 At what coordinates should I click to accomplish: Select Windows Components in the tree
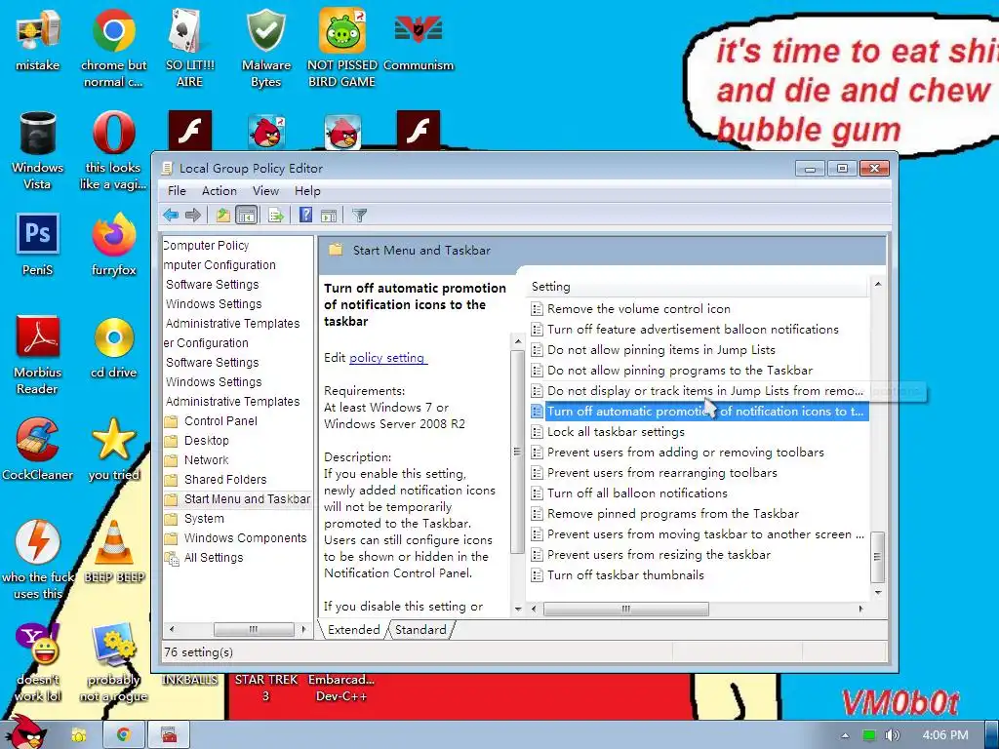pos(245,538)
